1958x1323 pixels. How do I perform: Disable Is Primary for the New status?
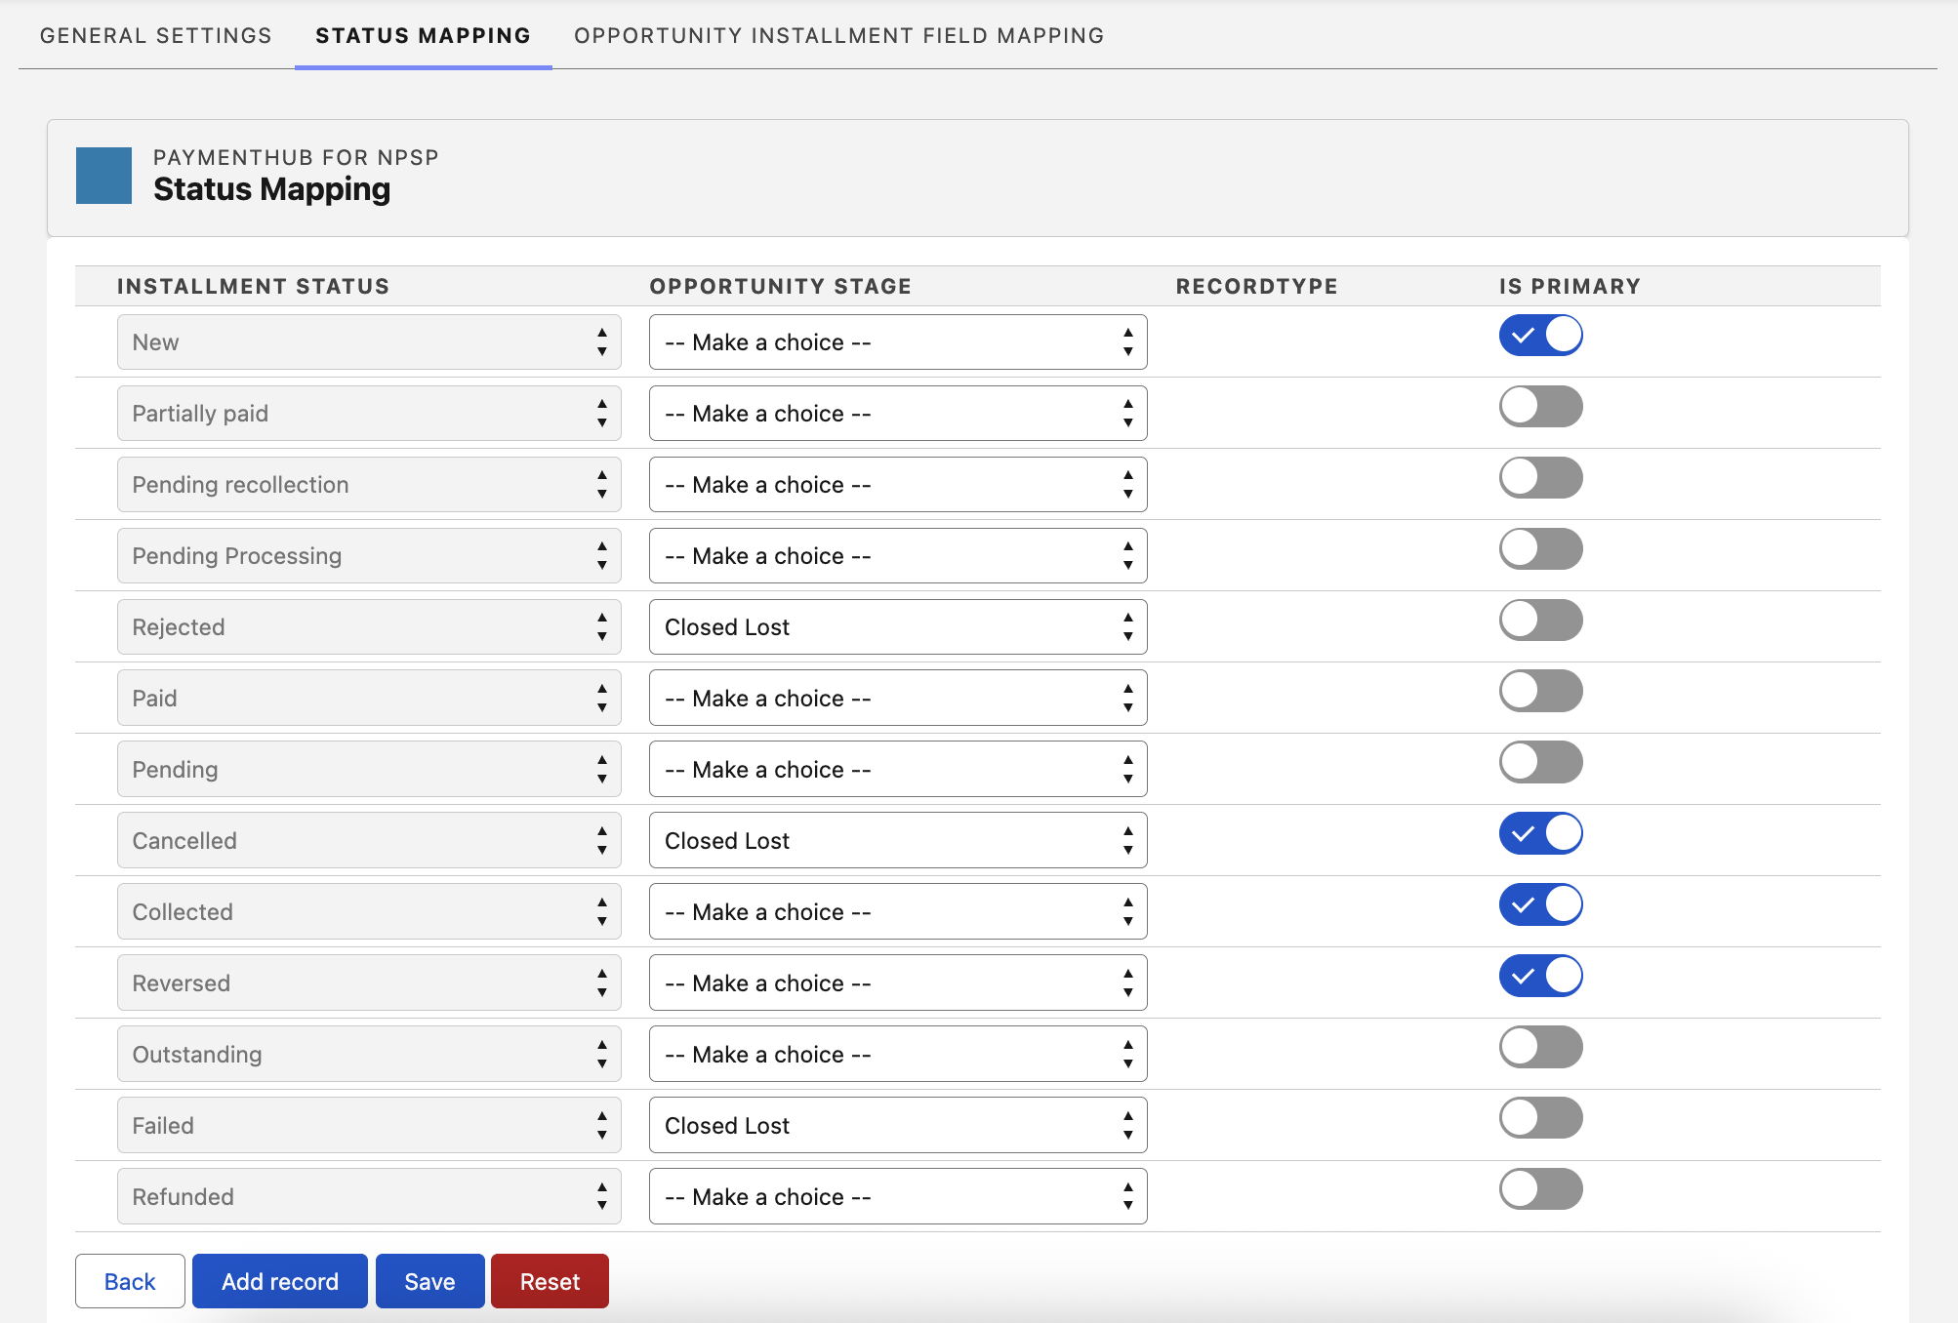pos(1540,335)
